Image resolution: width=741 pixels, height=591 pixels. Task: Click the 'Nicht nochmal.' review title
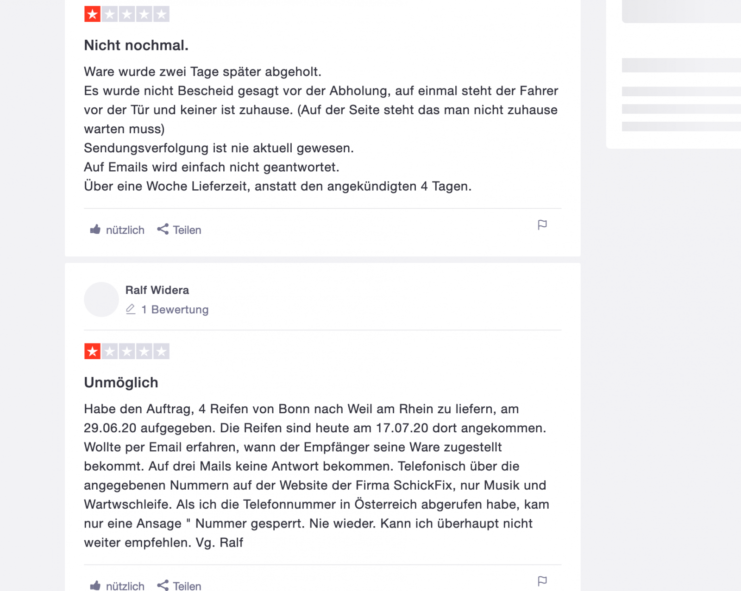tap(136, 45)
